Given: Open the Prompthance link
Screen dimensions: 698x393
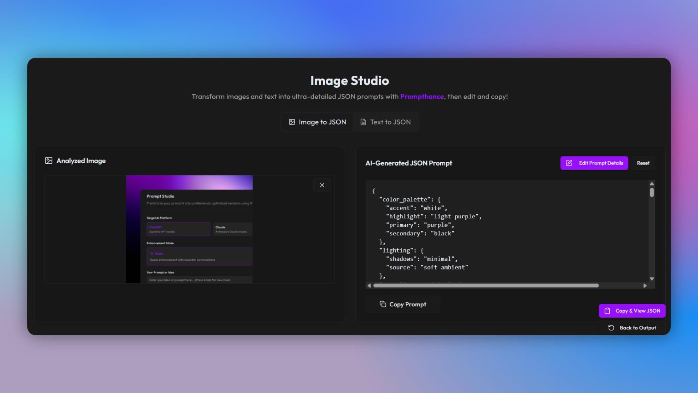Looking at the screenshot, I should (422, 96).
